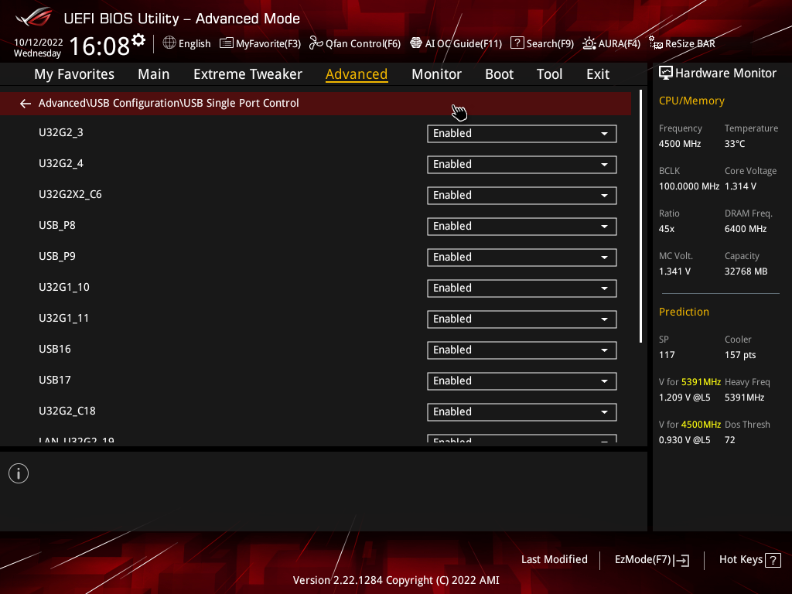Open the U32G1_11 dropdown
The image size is (792, 594).
[x=522, y=319]
